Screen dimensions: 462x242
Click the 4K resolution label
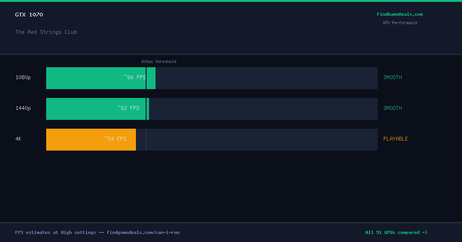click(18, 139)
